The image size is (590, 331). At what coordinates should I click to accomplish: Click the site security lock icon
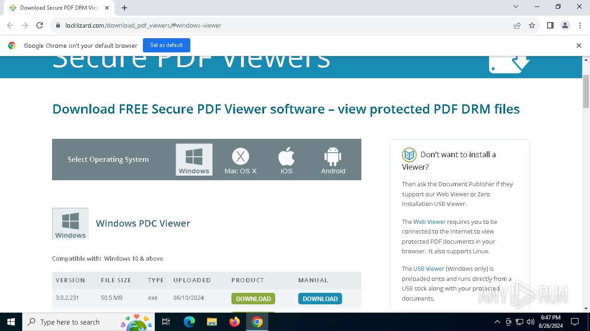[x=58, y=25]
